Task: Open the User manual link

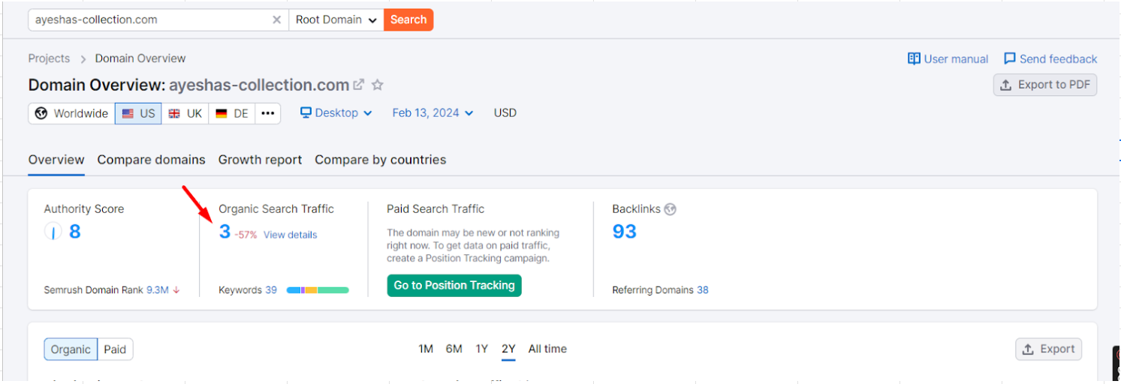Action: click(x=948, y=58)
